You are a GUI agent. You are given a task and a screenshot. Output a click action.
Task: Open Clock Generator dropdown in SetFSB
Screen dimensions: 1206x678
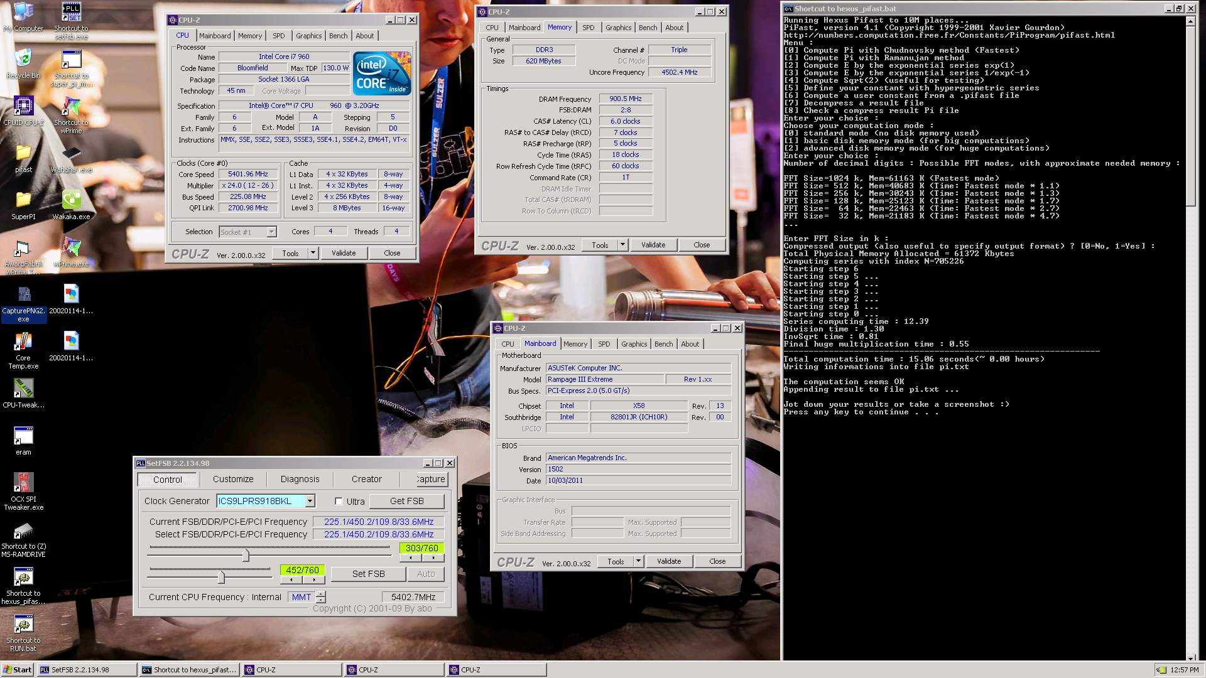click(310, 501)
